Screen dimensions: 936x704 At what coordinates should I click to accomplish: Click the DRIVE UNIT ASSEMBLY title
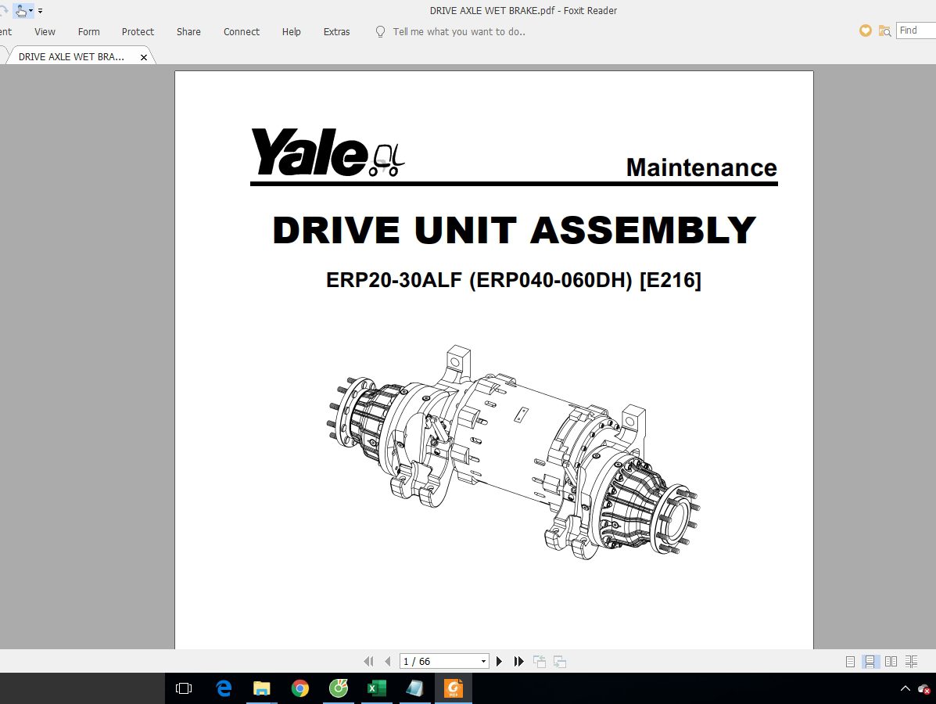tap(514, 230)
